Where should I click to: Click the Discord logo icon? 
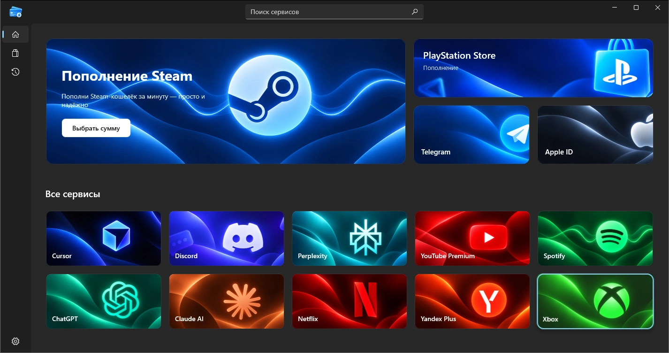coord(240,237)
